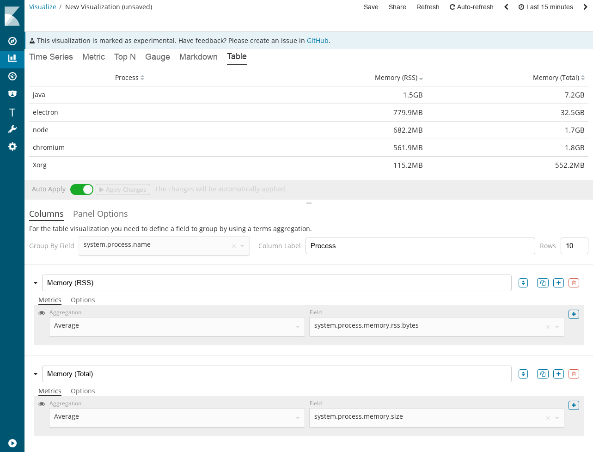Open Timelion from the sidebar mask icon
The image size is (593, 452).
coord(12,94)
